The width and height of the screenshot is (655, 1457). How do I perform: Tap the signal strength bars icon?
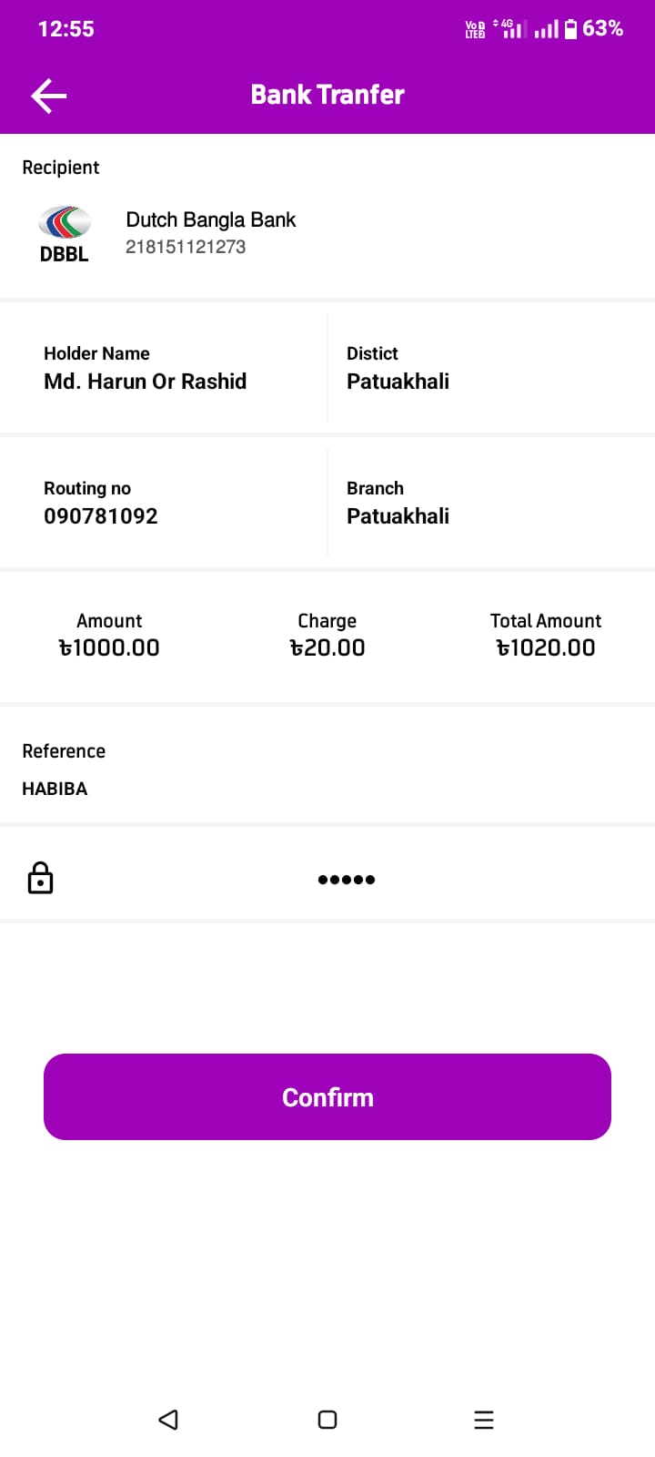pyautogui.click(x=547, y=30)
